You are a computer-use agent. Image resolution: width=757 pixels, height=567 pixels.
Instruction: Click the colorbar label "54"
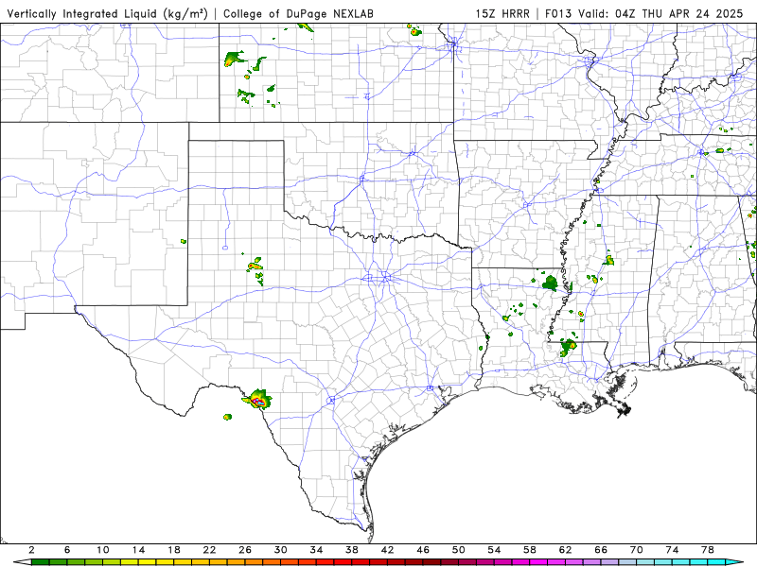point(494,550)
